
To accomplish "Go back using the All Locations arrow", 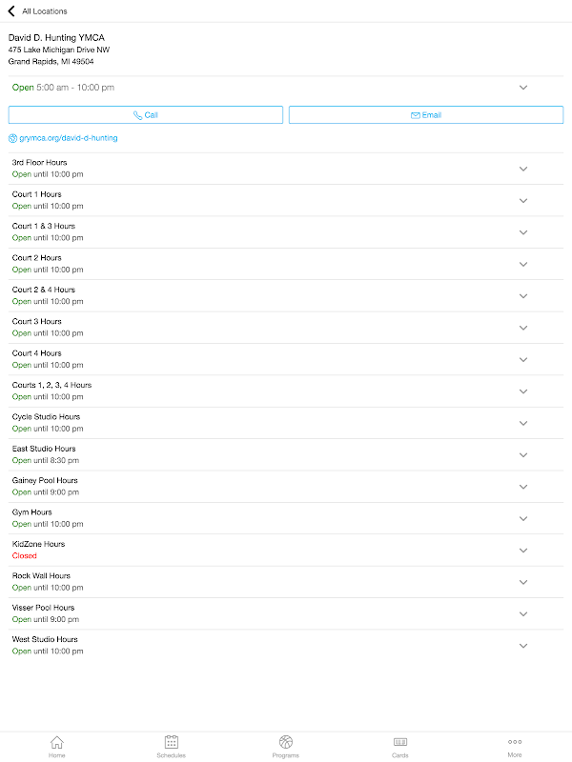I will 11,10.
